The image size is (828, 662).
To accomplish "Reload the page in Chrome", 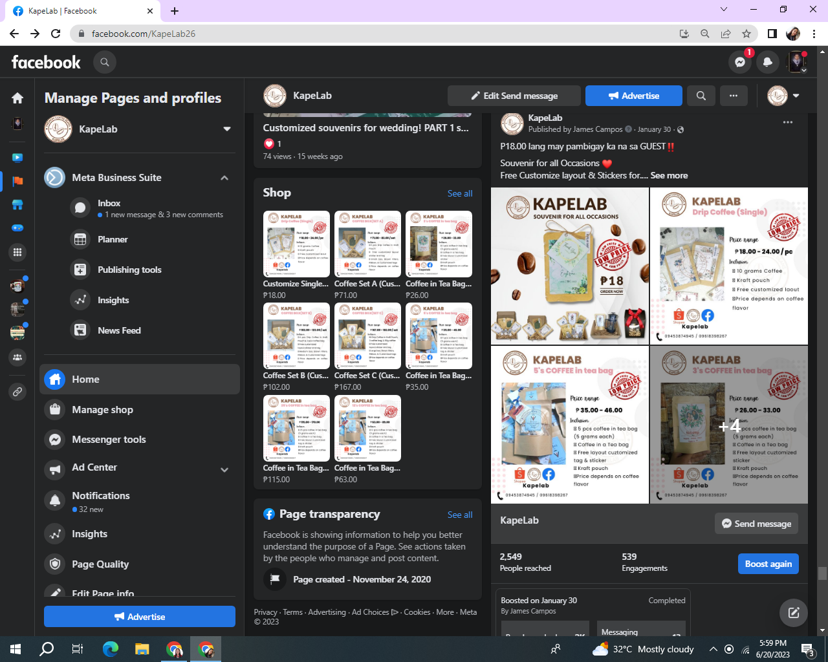I will point(56,34).
